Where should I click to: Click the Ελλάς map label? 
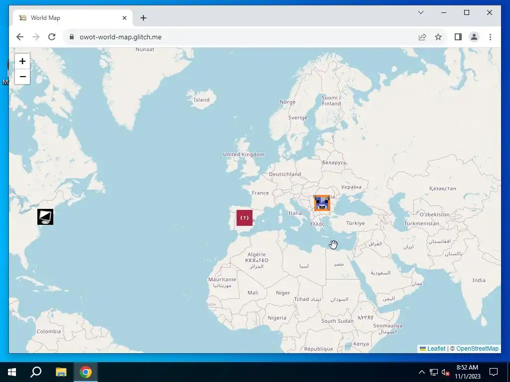tap(317, 224)
